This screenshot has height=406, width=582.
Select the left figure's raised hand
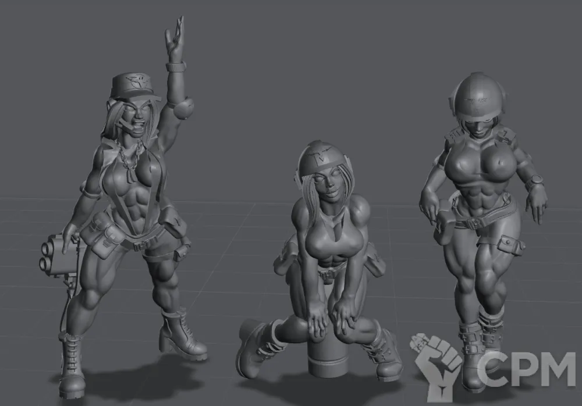(175, 38)
